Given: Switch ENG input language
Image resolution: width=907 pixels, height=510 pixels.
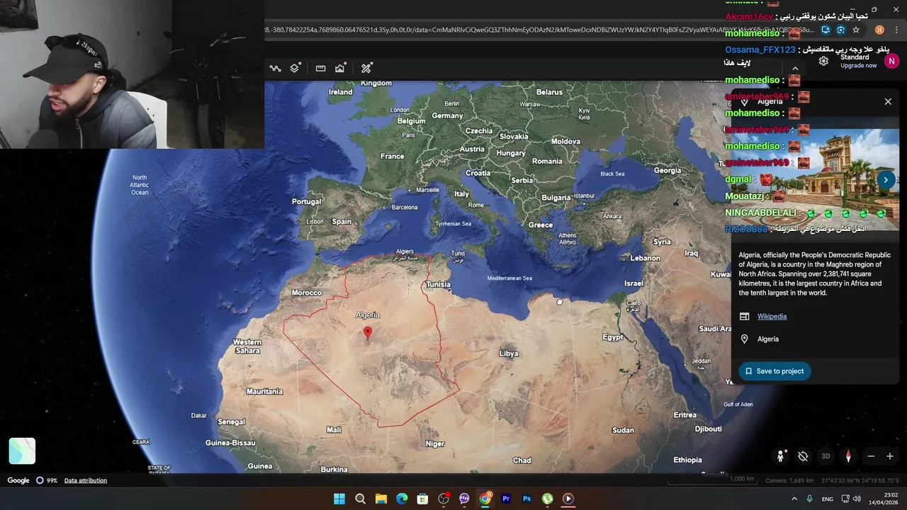Looking at the screenshot, I should click(828, 499).
